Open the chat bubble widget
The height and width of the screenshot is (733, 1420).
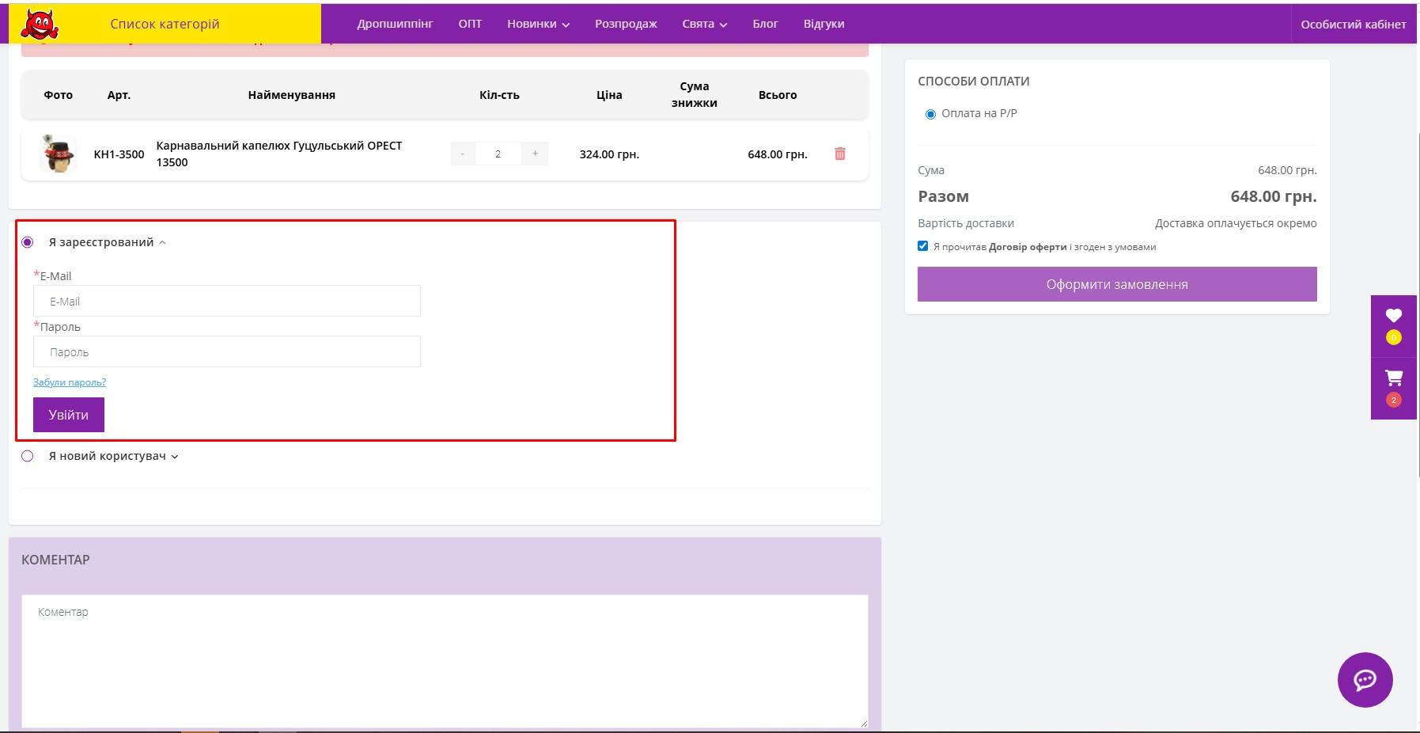pyautogui.click(x=1365, y=679)
